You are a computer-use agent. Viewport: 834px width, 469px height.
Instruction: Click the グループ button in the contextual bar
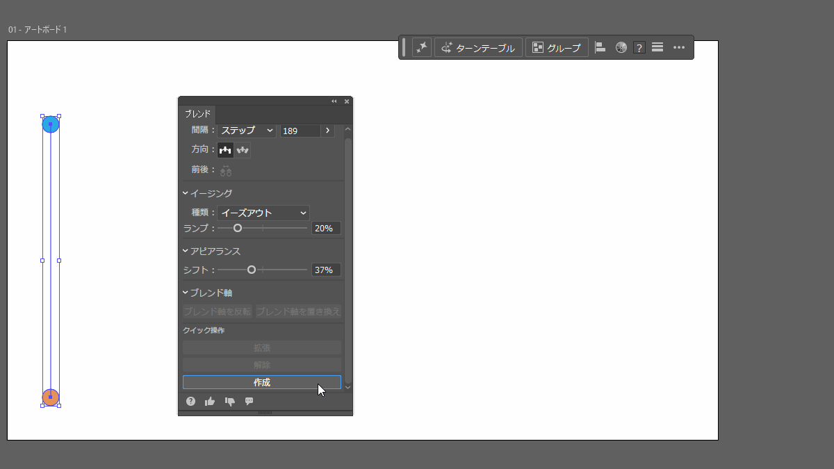[x=557, y=47]
